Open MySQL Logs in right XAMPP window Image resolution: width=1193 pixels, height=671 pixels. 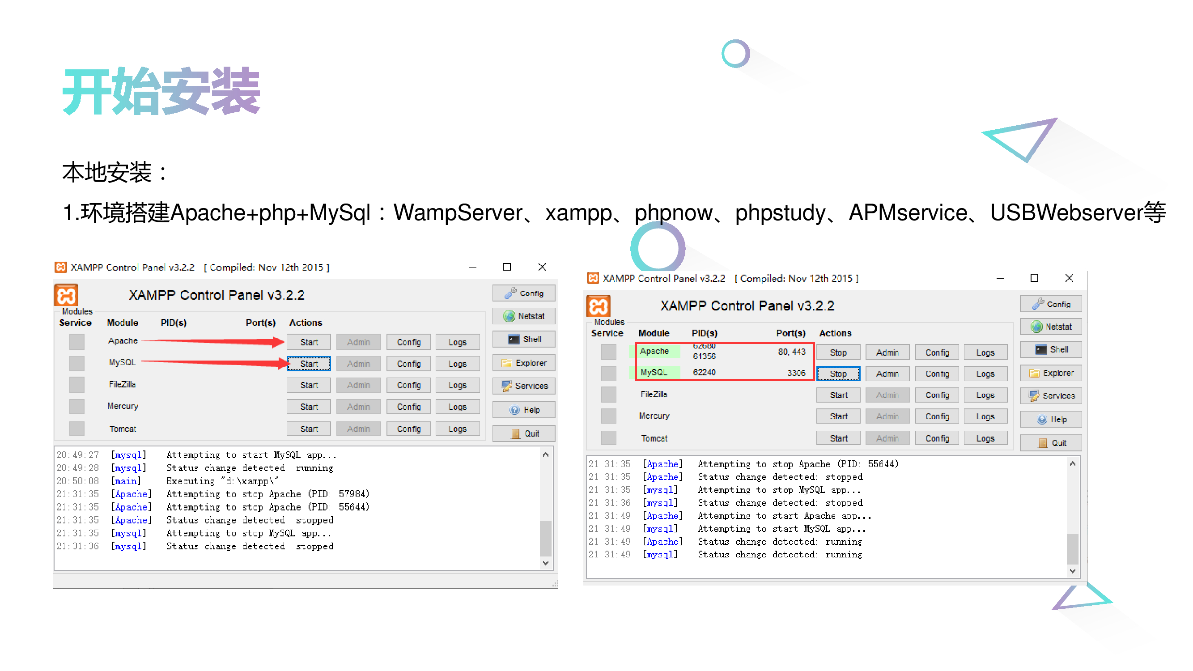point(985,374)
